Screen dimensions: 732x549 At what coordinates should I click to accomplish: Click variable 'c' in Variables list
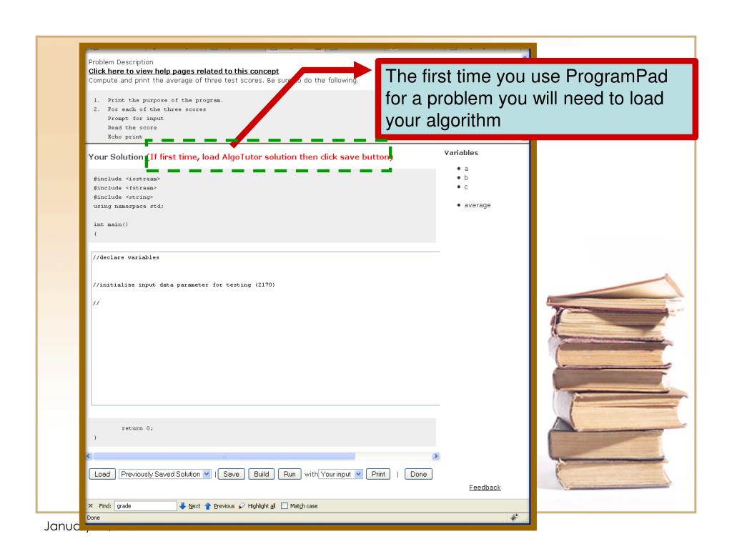click(x=466, y=187)
